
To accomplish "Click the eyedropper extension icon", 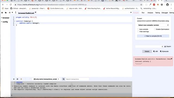I will coord(150,5).
